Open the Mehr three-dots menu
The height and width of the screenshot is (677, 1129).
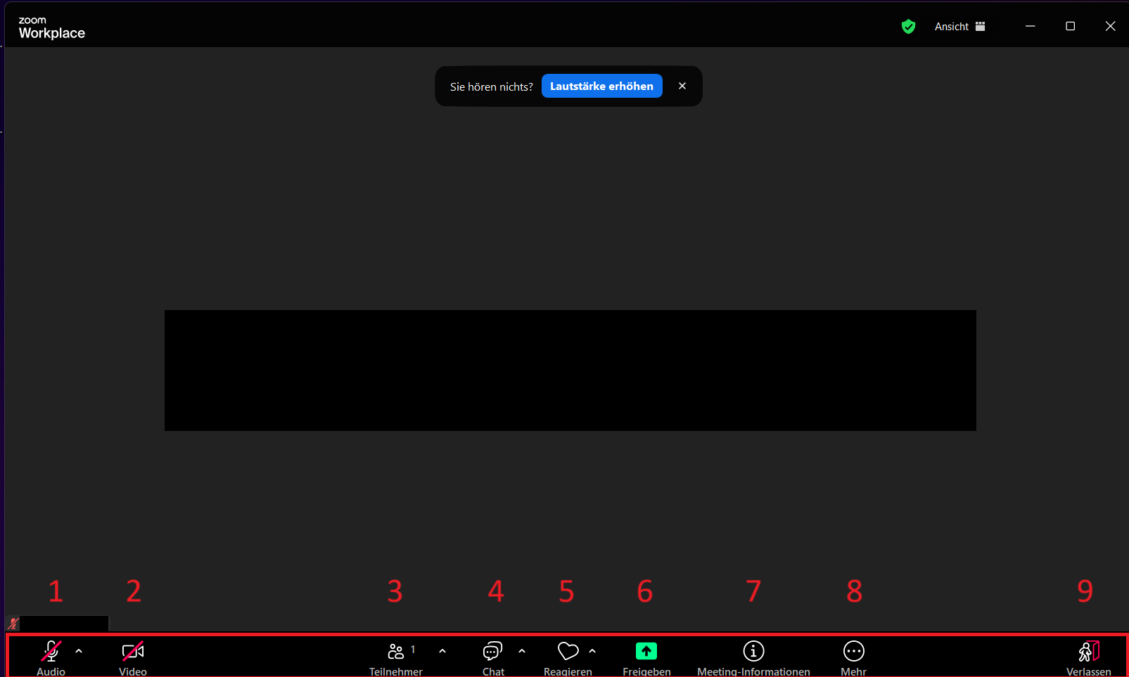(x=853, y=652)
